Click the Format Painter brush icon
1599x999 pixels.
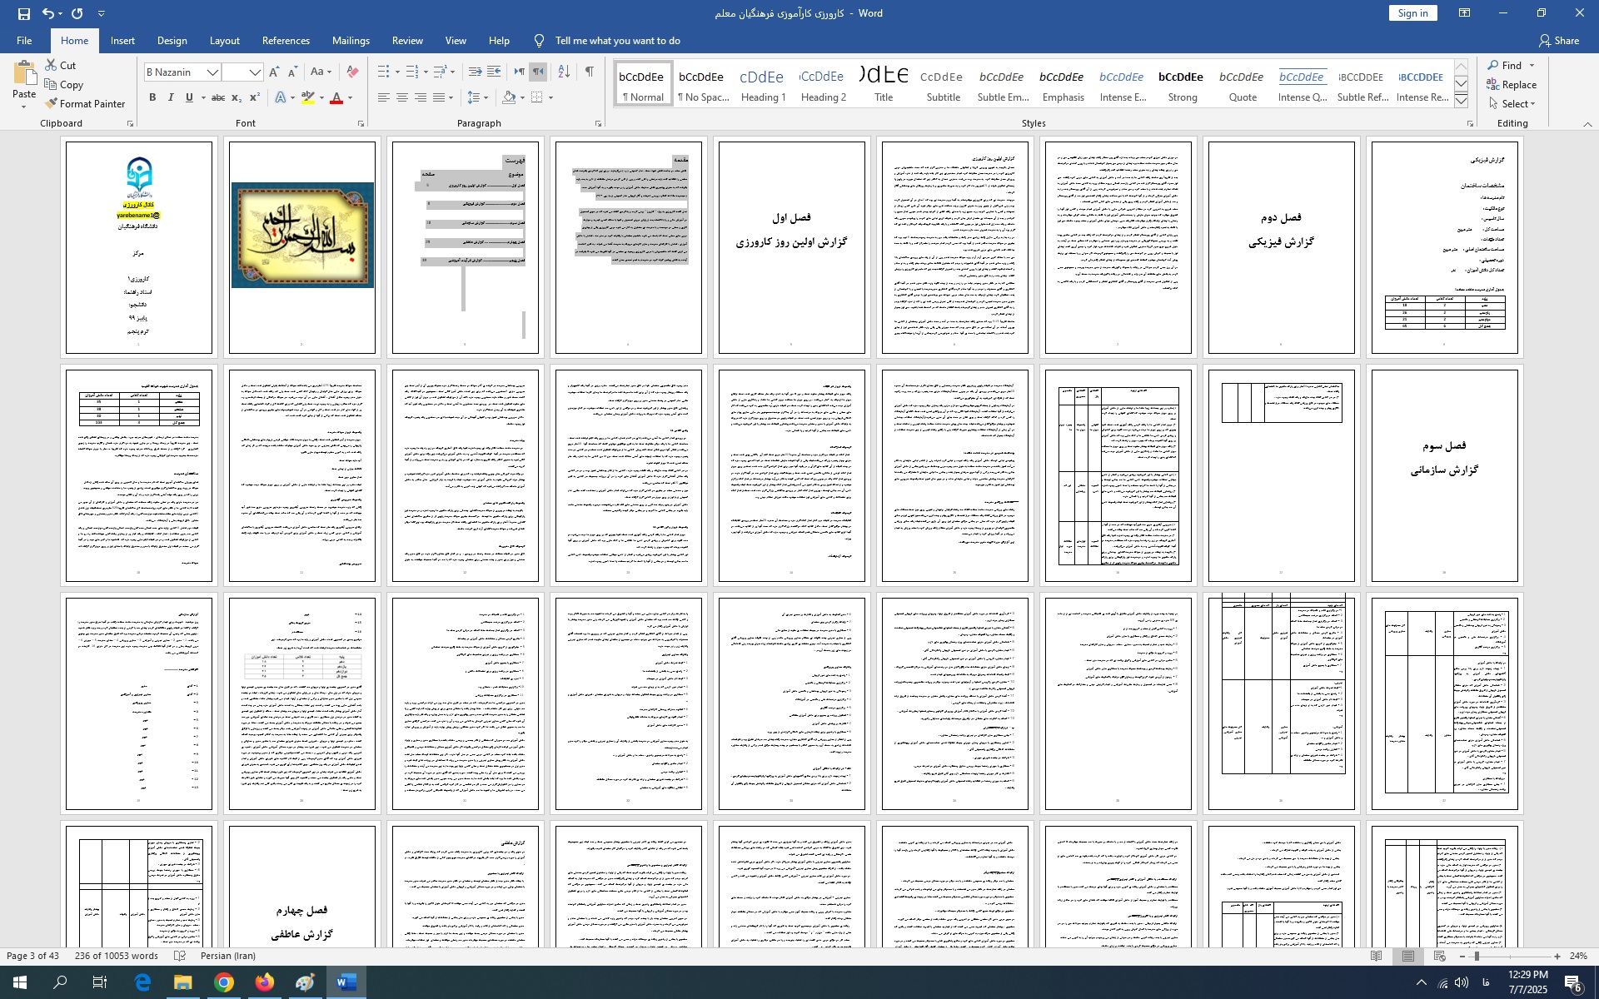pos(52,104)
